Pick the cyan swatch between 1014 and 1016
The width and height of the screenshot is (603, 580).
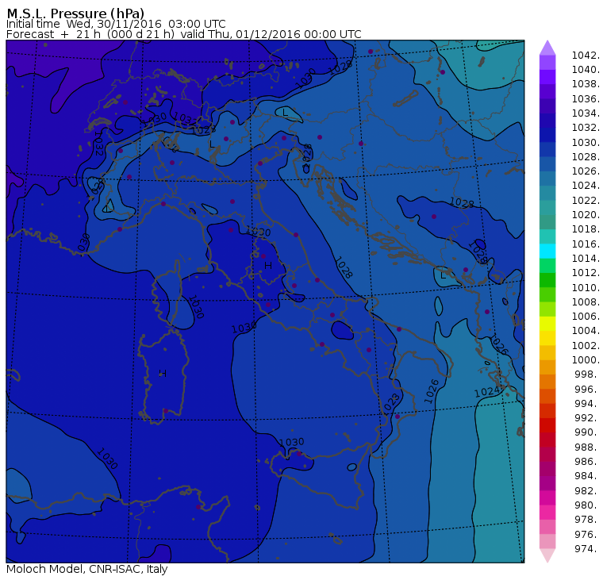point(547,252)
